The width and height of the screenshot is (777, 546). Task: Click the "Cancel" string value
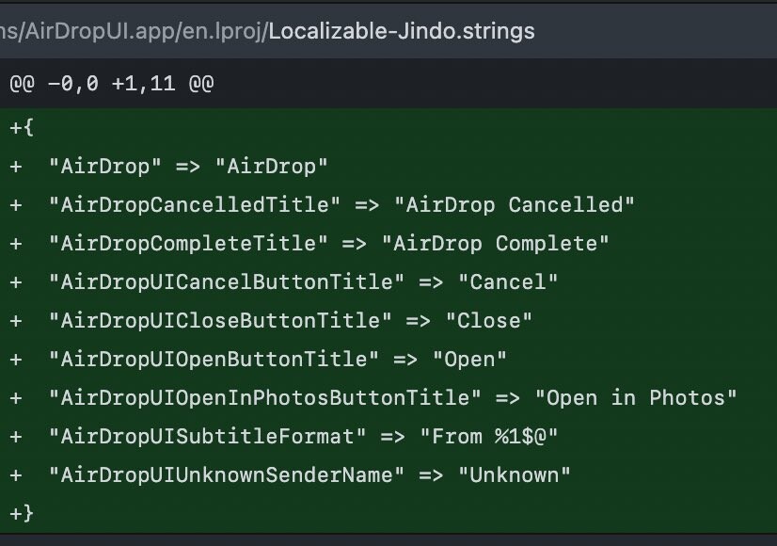tap(507, 282)
